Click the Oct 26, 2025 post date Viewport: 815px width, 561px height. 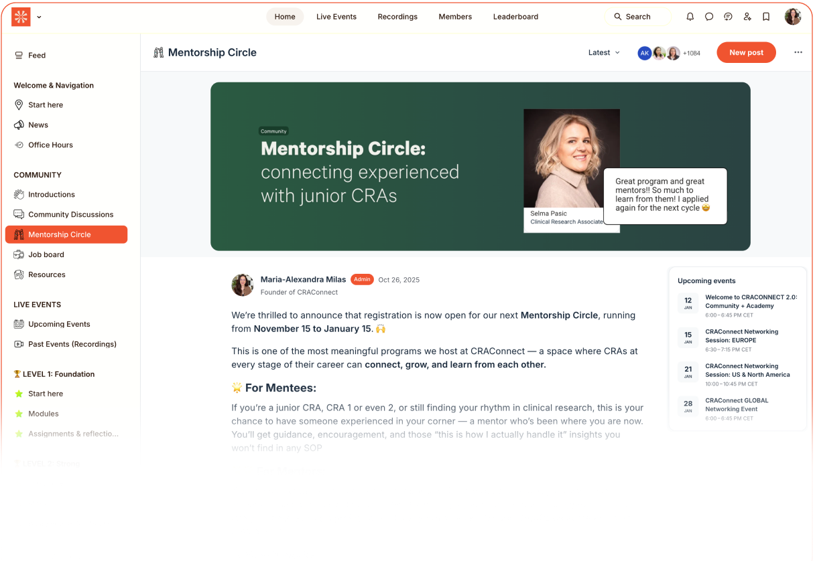[x=399, y=280]
